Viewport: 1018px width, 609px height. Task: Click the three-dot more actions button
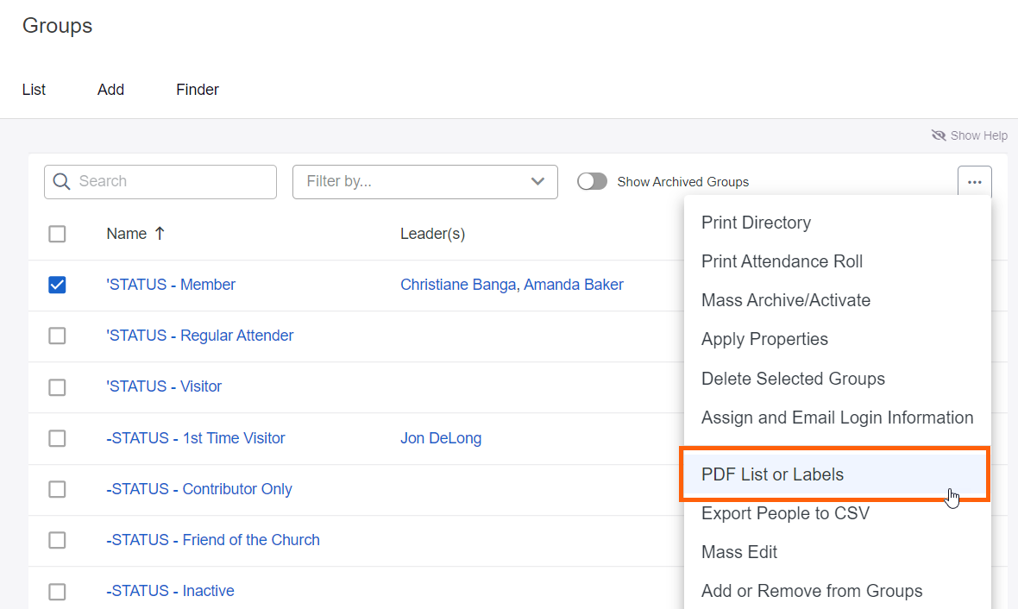point(974,182)
